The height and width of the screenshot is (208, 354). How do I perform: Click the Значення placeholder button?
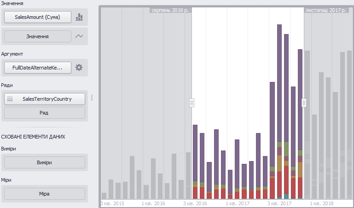[38, 36]
